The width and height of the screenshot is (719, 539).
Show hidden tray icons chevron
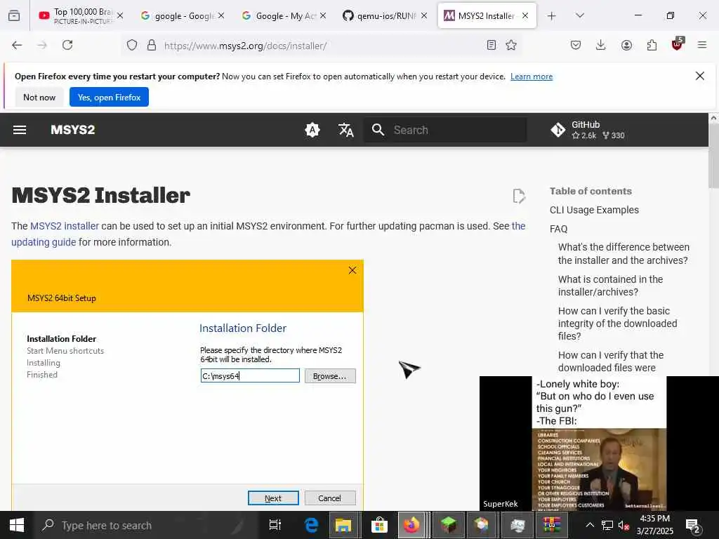590,525
